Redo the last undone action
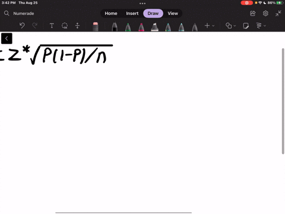Viewport: 285px width, 214px height. 35,26
